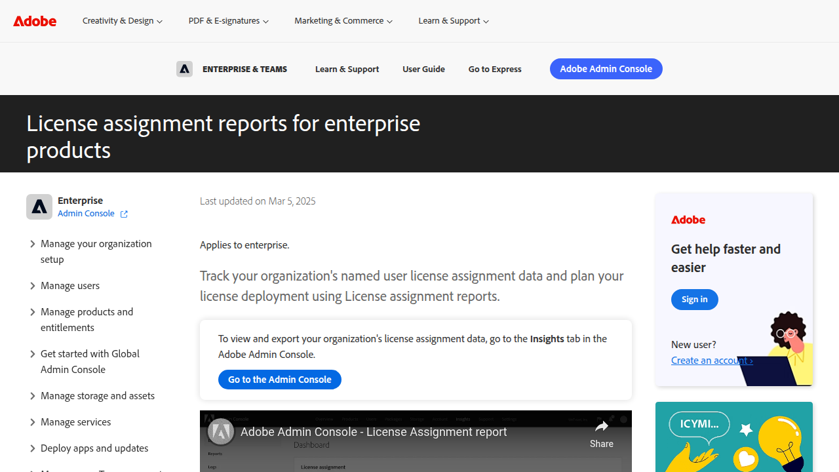839x472 pixels.
Task: Click the Share arrow icon on the video
Action: 601,427
